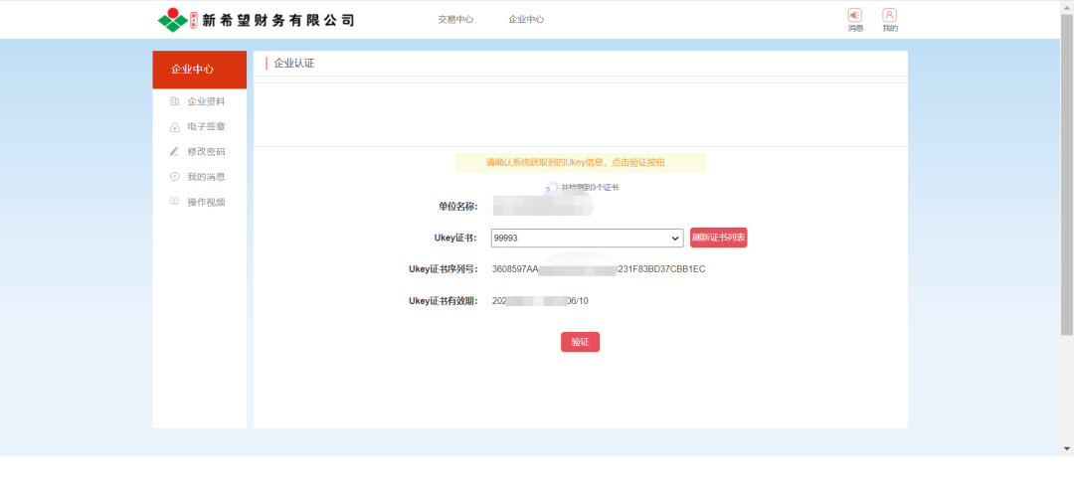
Task: Open the 企业中心 top menu
Action: pyautogui.click(x=526, y=20)
